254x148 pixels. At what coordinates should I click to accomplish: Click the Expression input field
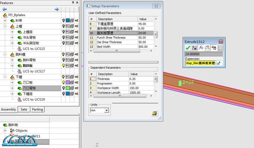pos(200,63)
